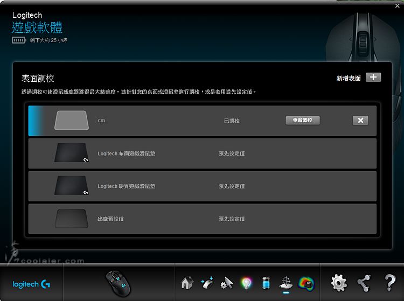404x301 pixels.
Task: Click hard mousepad thumbnail image
Action: pos(72,186)
